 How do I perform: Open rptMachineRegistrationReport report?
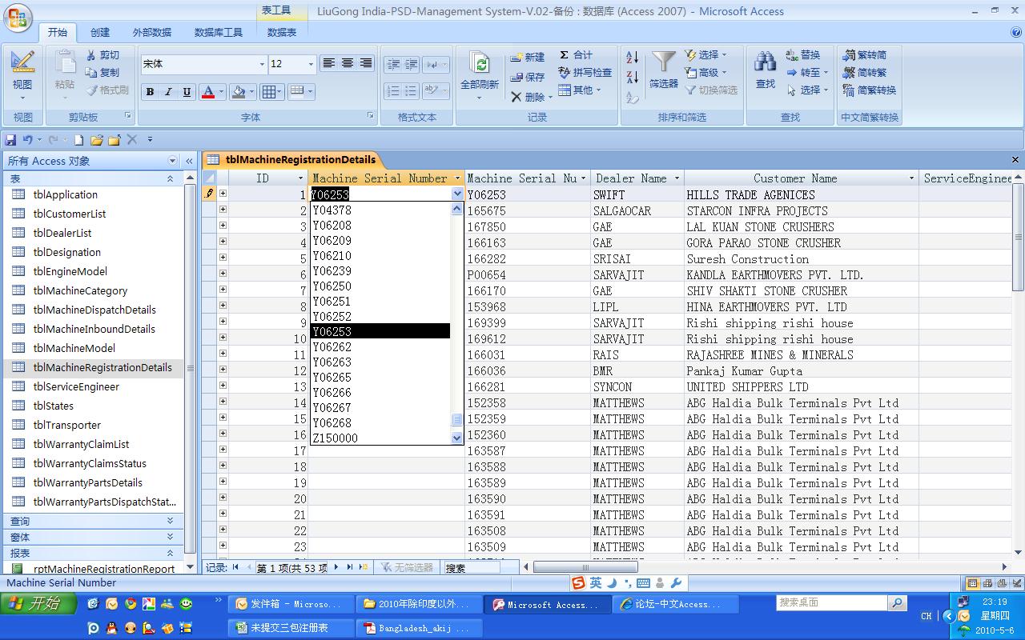(x=104, y=569)
